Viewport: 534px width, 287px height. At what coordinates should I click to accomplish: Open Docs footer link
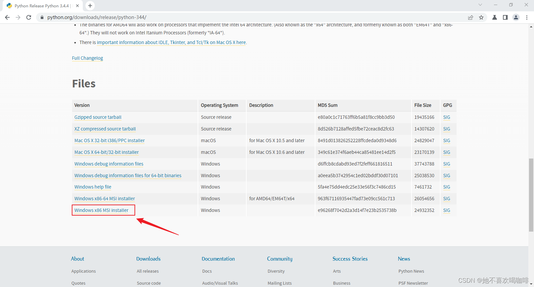[x=207, y=271]
